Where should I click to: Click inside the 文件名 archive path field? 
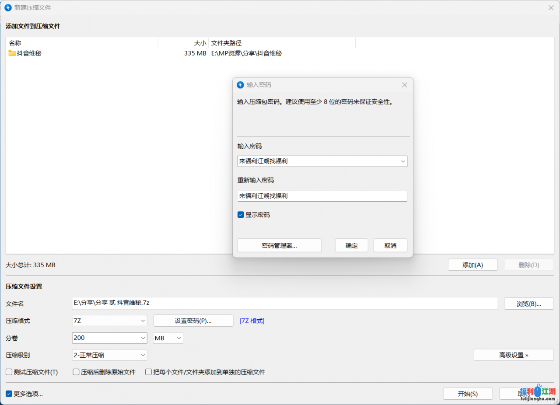click(284, 304)
